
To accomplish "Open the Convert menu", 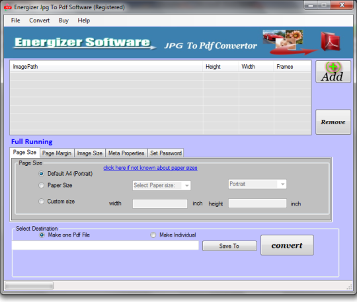I will 40,20.
